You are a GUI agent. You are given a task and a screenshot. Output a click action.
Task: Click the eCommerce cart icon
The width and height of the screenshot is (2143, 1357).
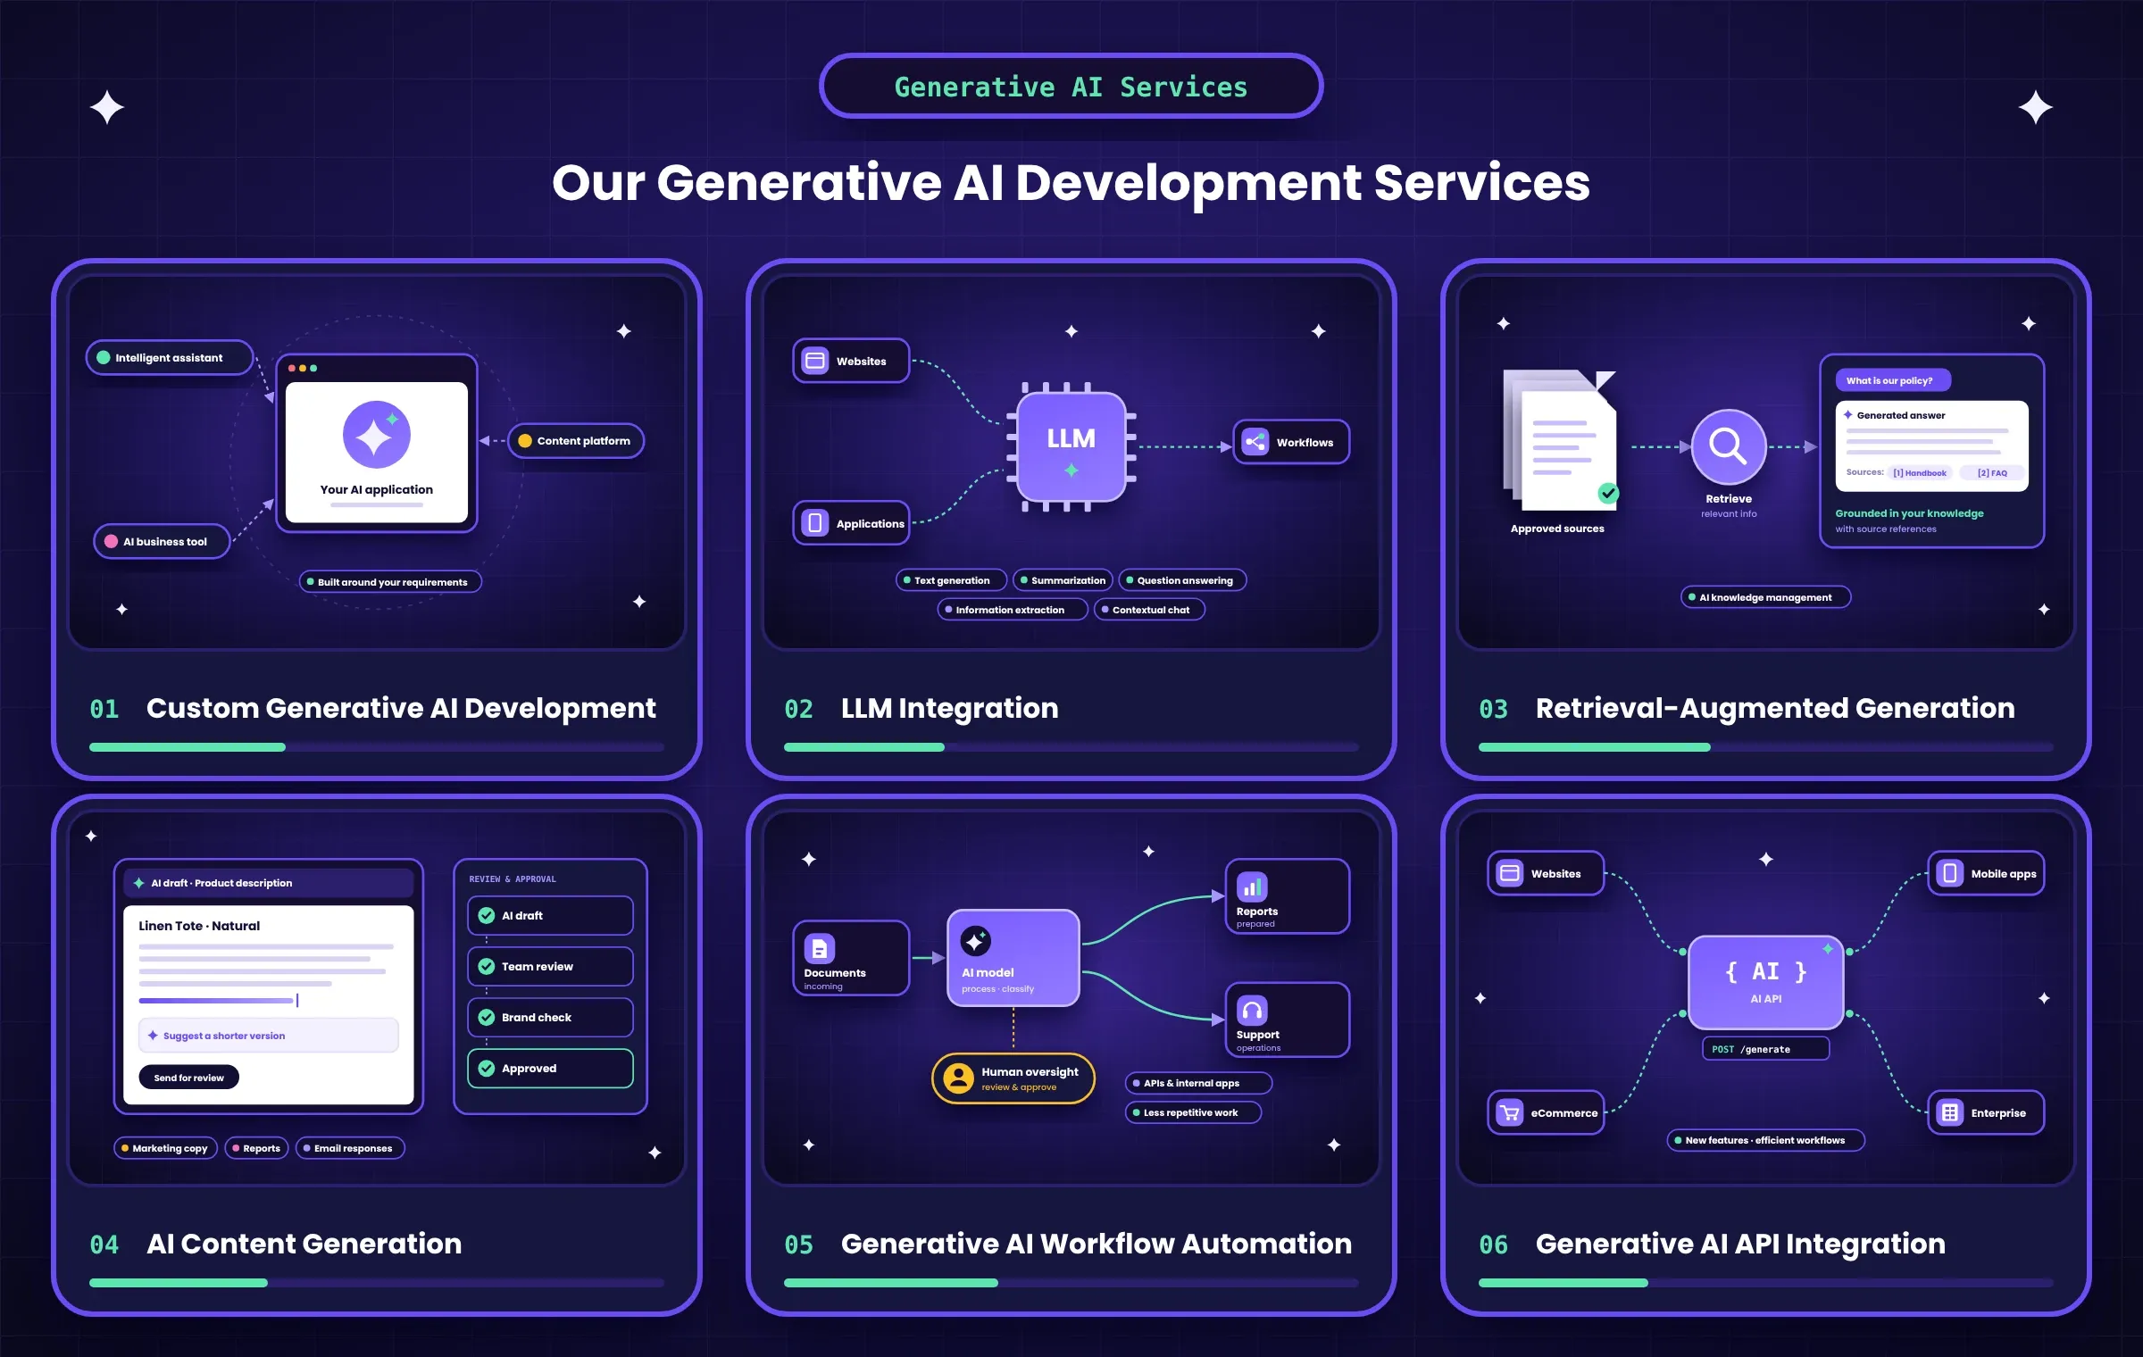(1510, 1112)
